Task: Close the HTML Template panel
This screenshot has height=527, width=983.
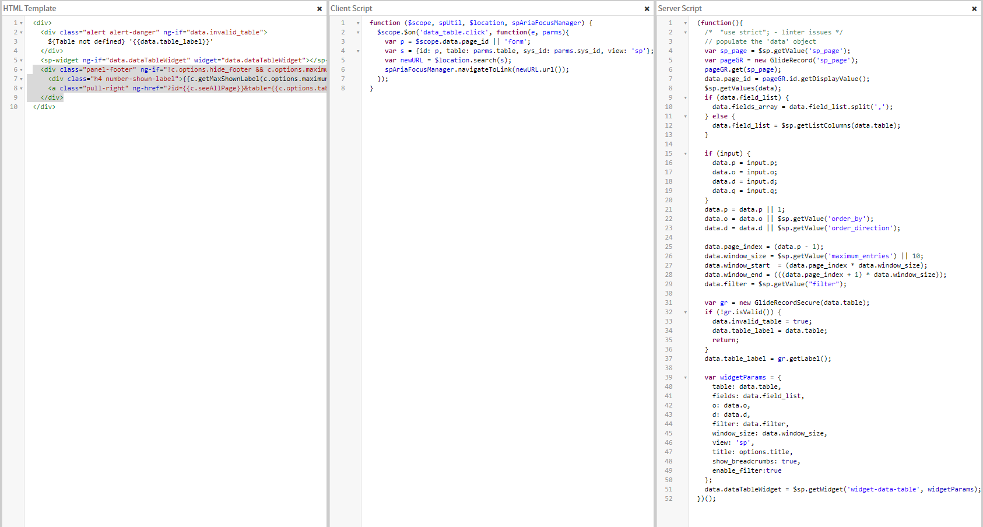Action: pos(320,9)
